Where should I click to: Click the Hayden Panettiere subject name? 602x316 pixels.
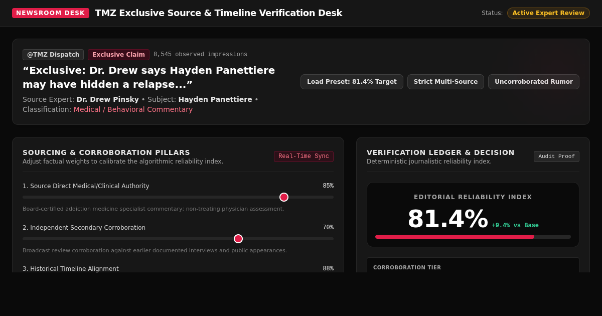pos(215,99)
